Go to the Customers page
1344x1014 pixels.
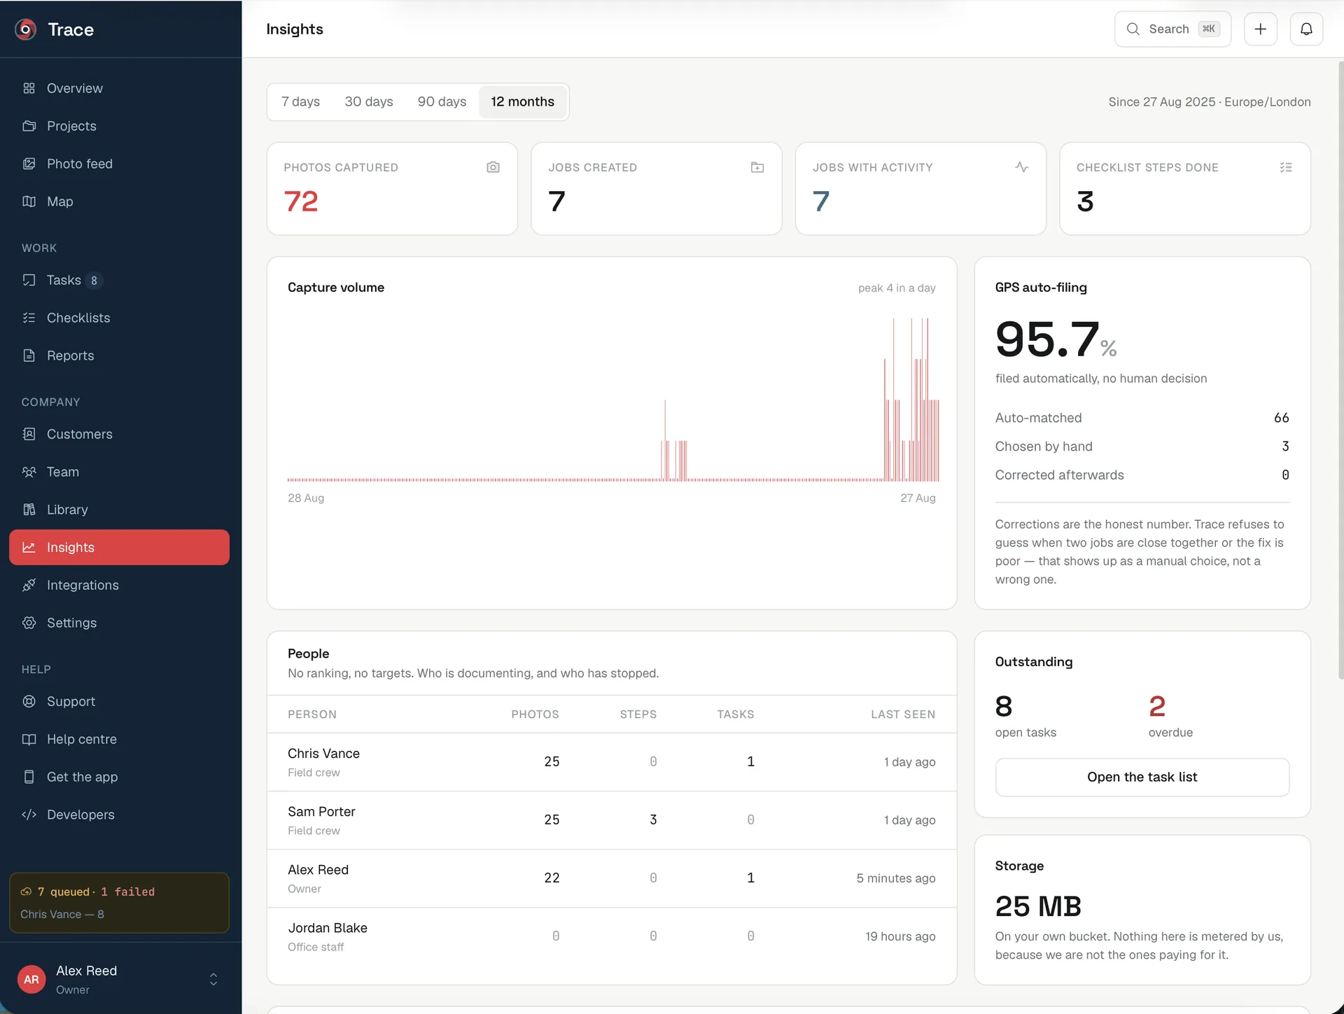pos(119,434)
